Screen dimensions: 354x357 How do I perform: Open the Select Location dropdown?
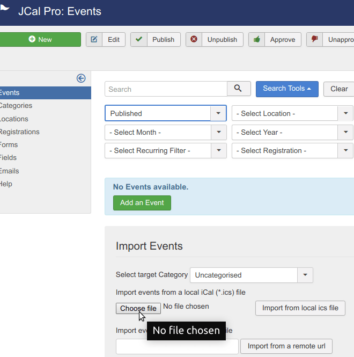click(x=292, y=113)
